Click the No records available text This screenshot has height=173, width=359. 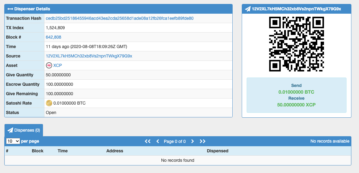pyautogui.click(x=330, y=141)
